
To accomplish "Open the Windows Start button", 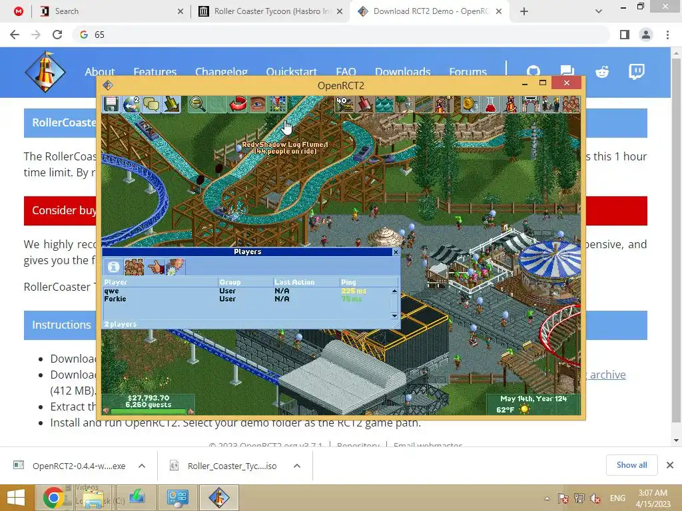I will click(16, 498).
